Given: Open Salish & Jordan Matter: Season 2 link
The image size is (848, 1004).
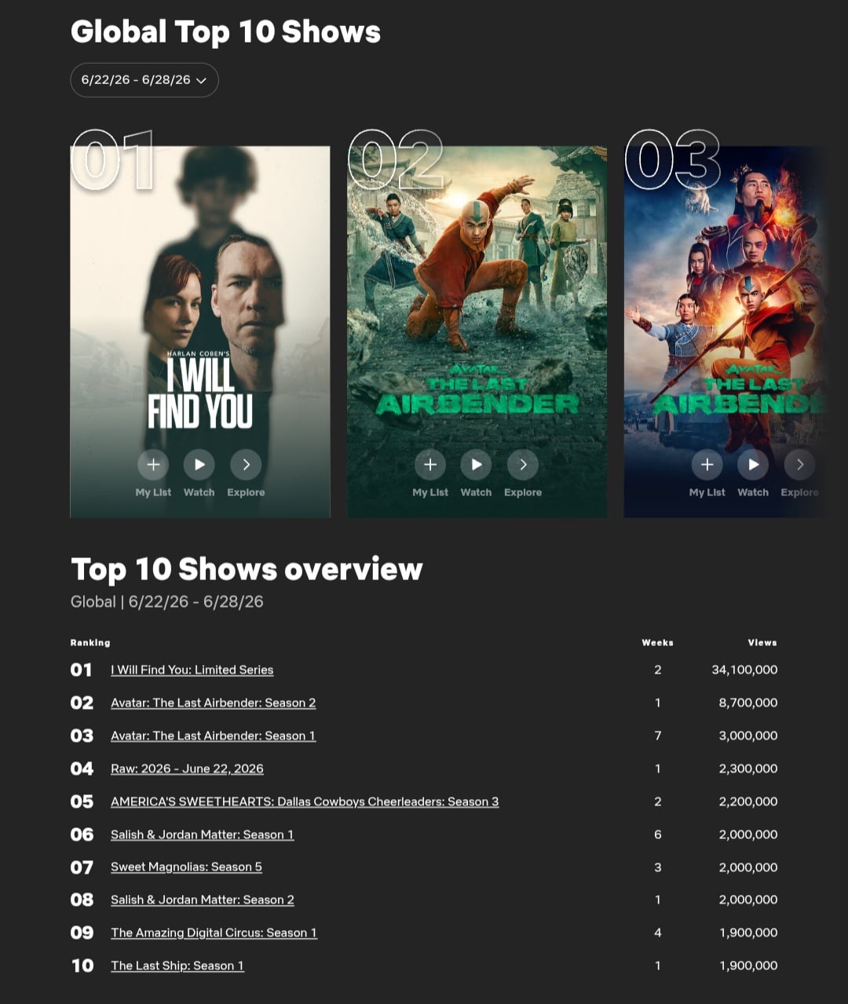Looking at the screenshot, I should click(203, 900).
